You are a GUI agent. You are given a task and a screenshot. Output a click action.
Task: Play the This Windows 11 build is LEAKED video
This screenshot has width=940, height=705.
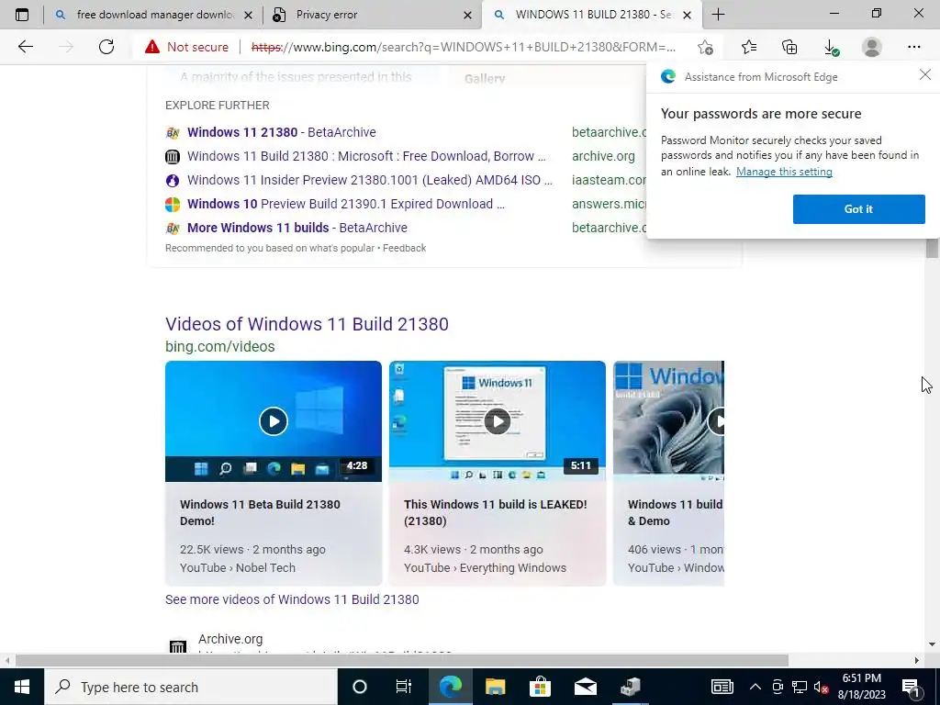[x=497, y=420]
